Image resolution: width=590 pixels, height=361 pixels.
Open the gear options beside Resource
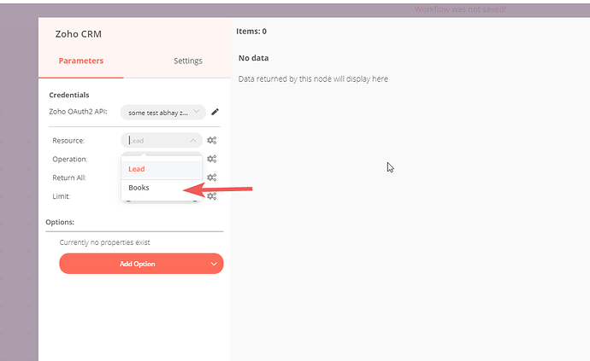(212, 141)
